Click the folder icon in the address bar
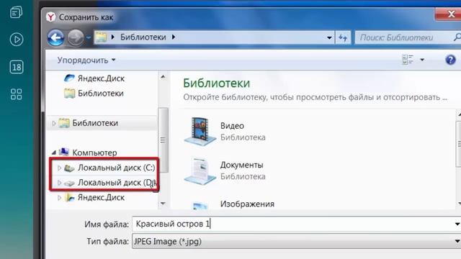Viewport: 461px width, 259px height. click(101, 37)
